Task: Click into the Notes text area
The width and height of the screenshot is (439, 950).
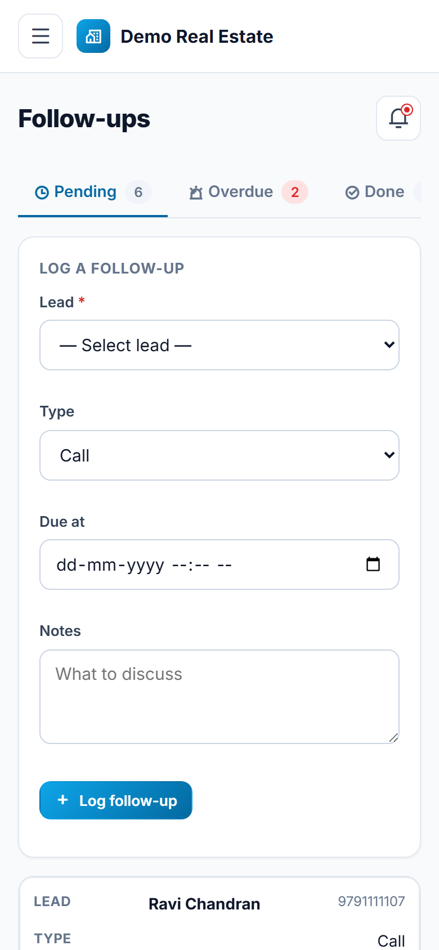Action: (219, 697)
